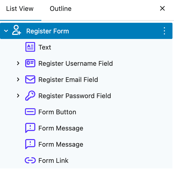174x178 pixels.
Task: Expand the Register Email Field item
Action: pyautogui.click(x=18, y=80)
